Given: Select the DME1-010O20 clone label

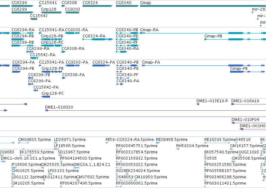Looking at the screenshot, I should (x=59, y=107).
